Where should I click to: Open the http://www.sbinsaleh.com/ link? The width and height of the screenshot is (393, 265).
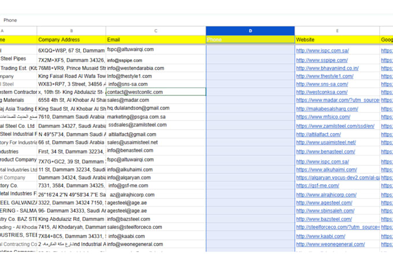[x=325, y=211]
